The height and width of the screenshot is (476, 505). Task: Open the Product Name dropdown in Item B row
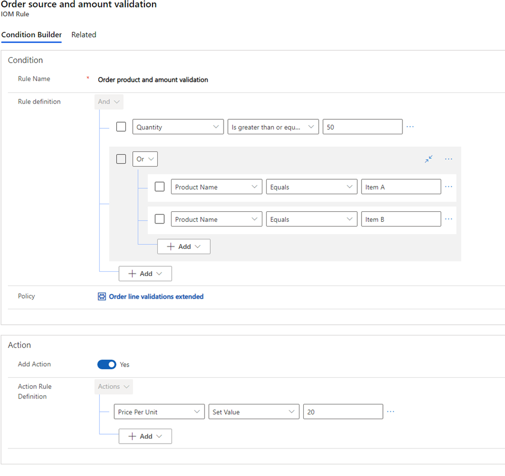(217, 219)
